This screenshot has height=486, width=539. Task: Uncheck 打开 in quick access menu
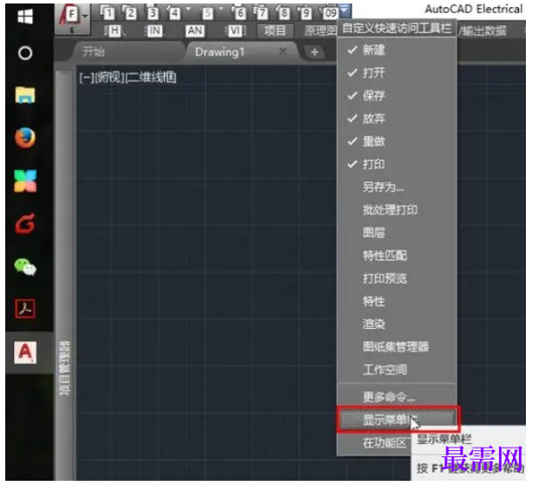[397, 73]
